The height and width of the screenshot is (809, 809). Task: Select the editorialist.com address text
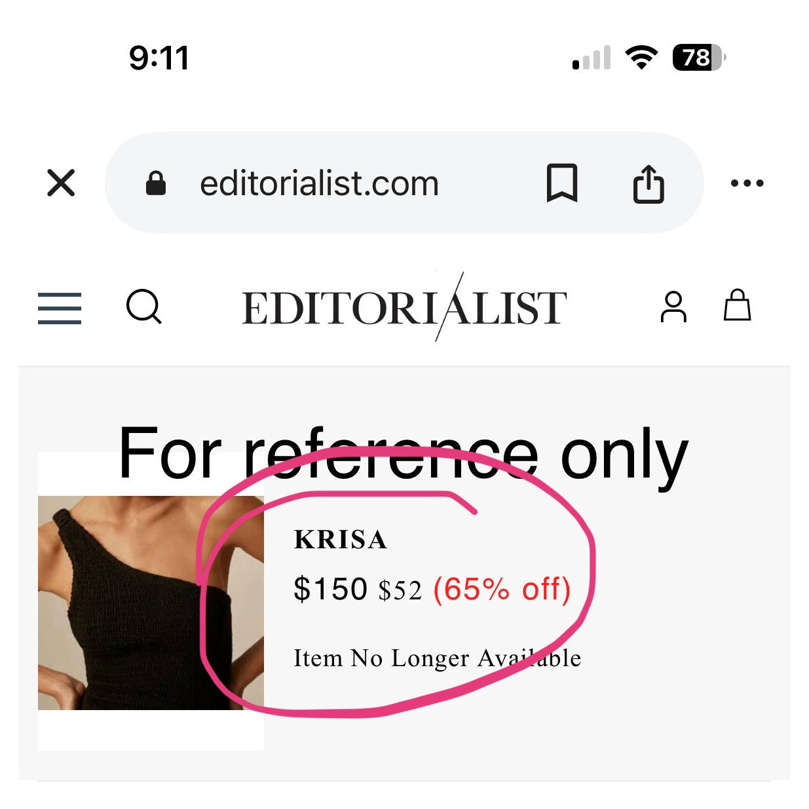pyautogui.click(x=319, y=183)
